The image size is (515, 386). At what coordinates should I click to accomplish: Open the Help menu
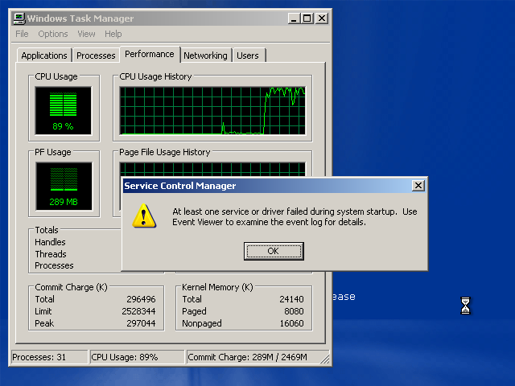113,34
